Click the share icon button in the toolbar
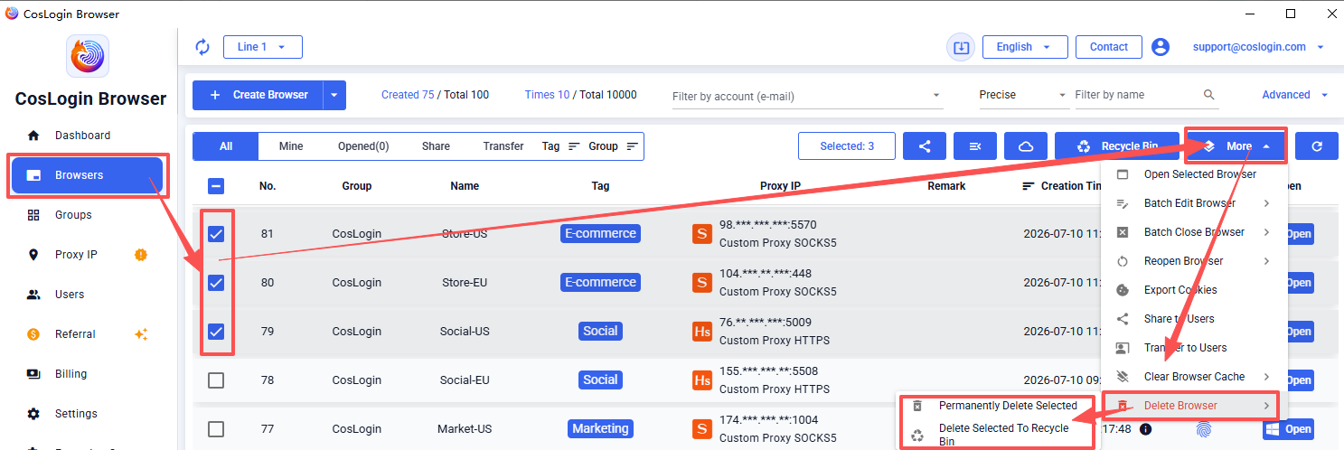Screen dimensions: 1344x450 coord(925,146)
